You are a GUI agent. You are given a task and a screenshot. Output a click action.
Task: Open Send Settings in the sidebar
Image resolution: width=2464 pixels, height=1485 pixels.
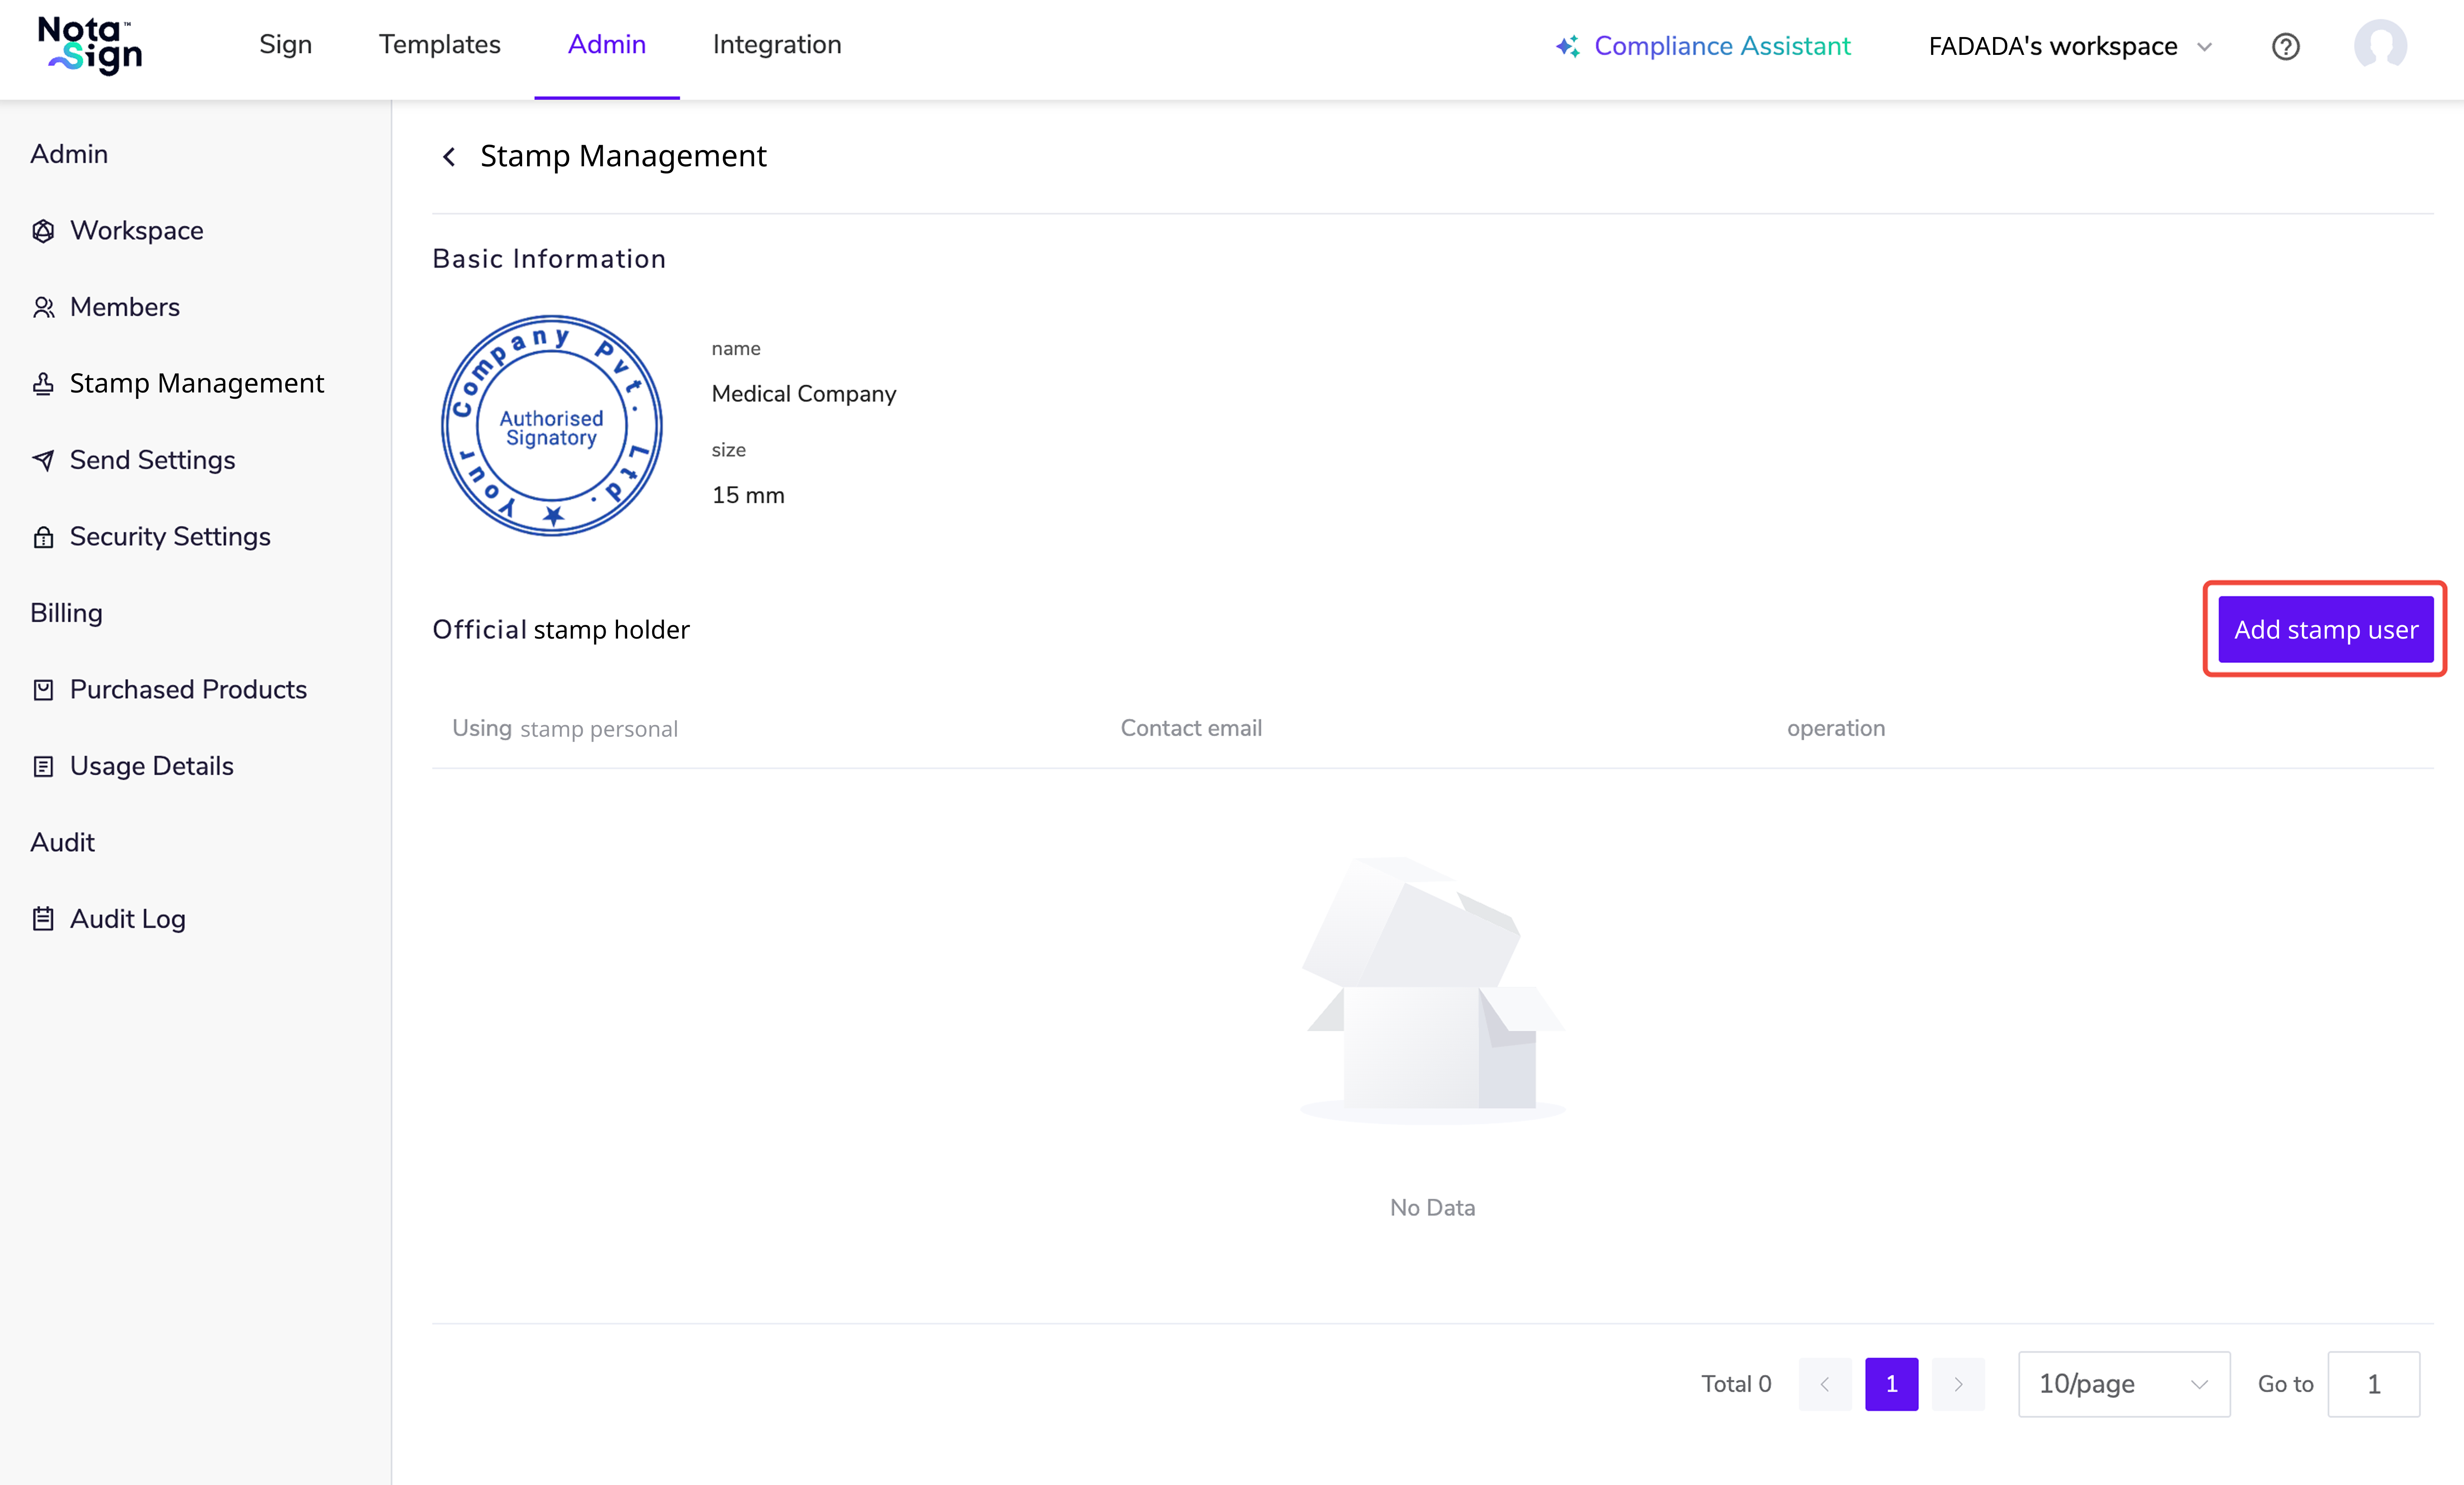click(152, 460)
